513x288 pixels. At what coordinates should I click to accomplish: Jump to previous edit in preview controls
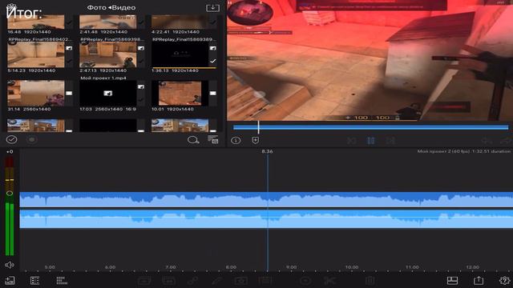point(351,141)
